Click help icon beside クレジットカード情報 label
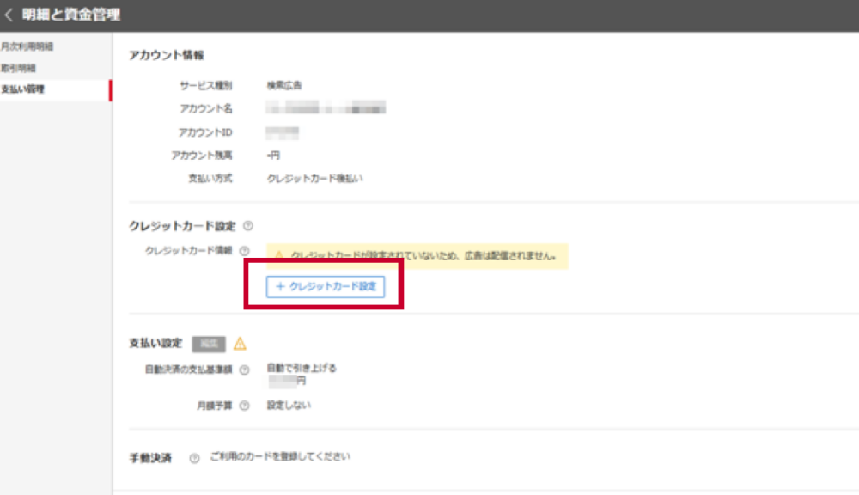This screenshot has width=859, height=495. coord(244,251)
